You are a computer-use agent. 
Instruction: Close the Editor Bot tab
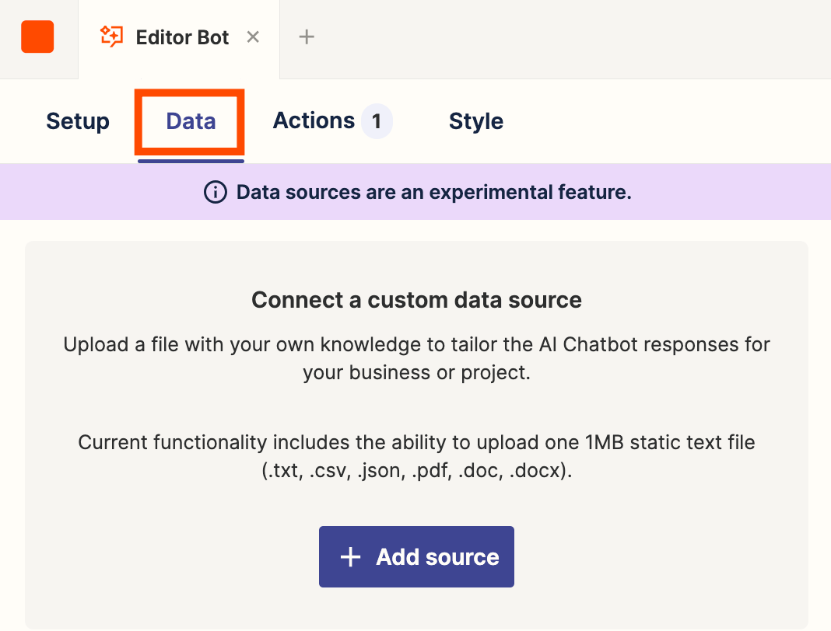253,37
